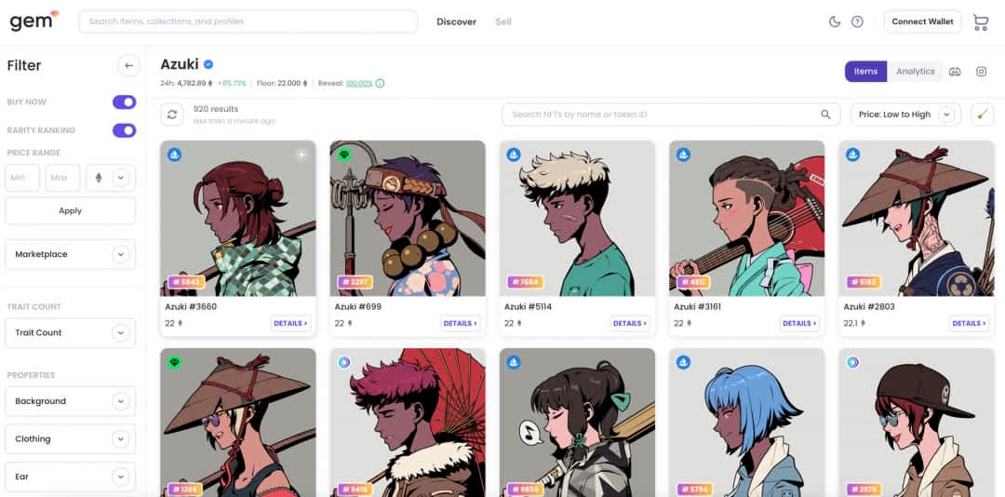
Task: Open the Discover menu item
Action: [x=456, y=21]
